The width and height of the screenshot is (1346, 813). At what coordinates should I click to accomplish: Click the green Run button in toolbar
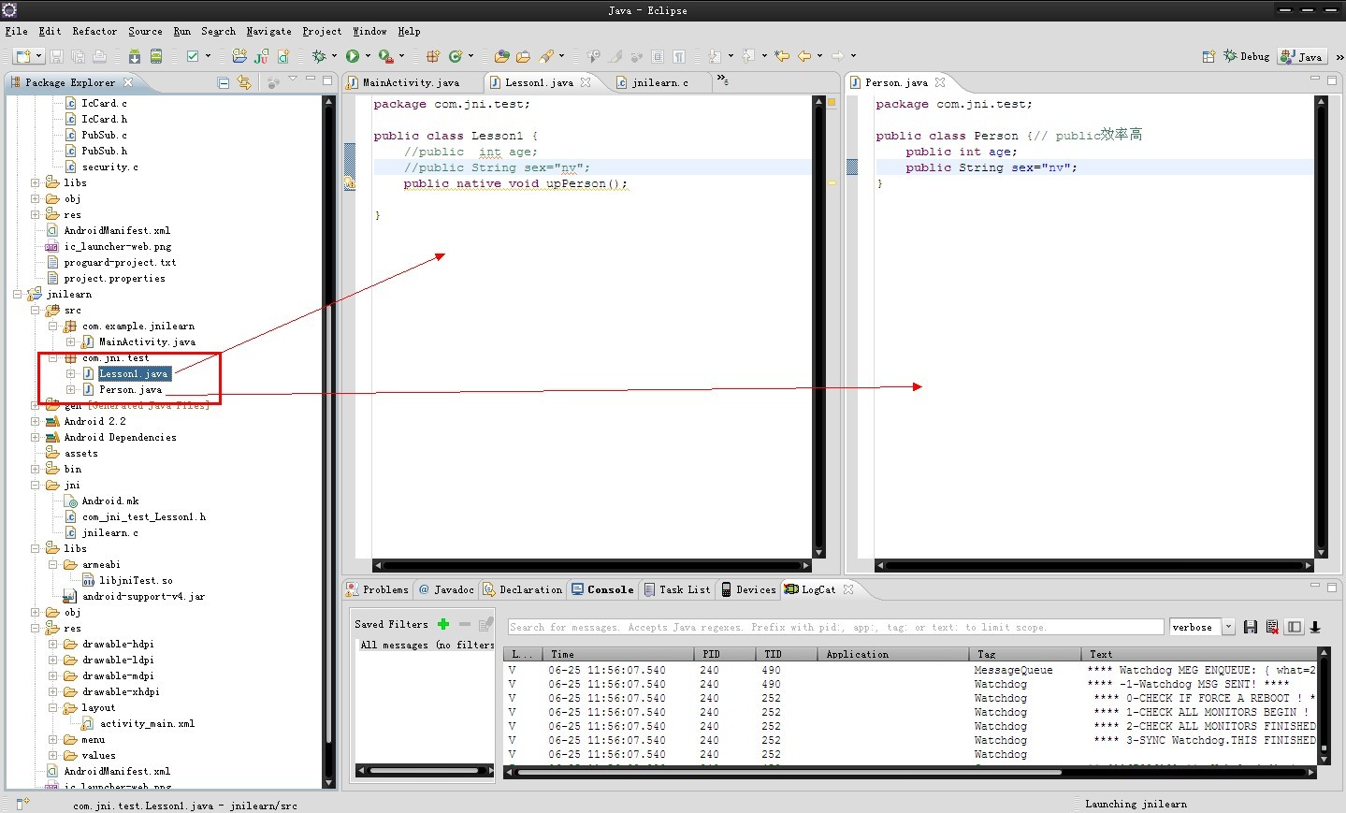[x=353, y=57]
